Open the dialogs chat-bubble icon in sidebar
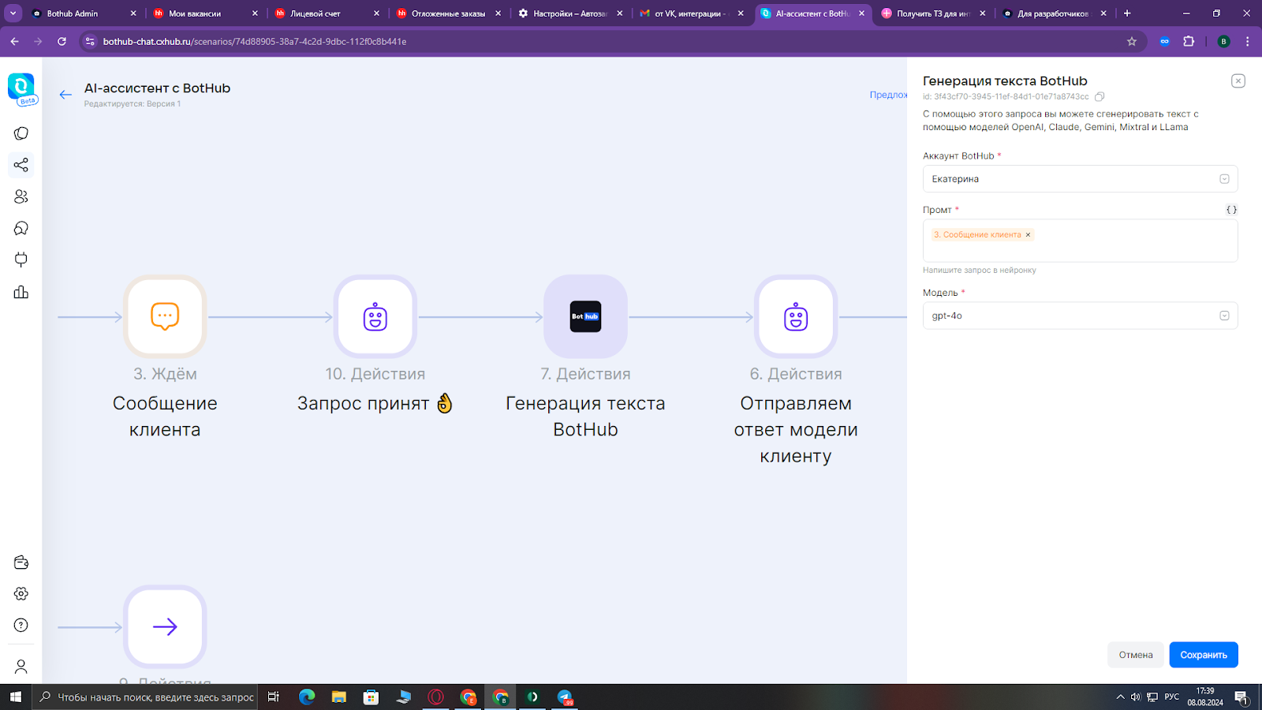Screen dimensions: 1262x710 coord(21,228)
